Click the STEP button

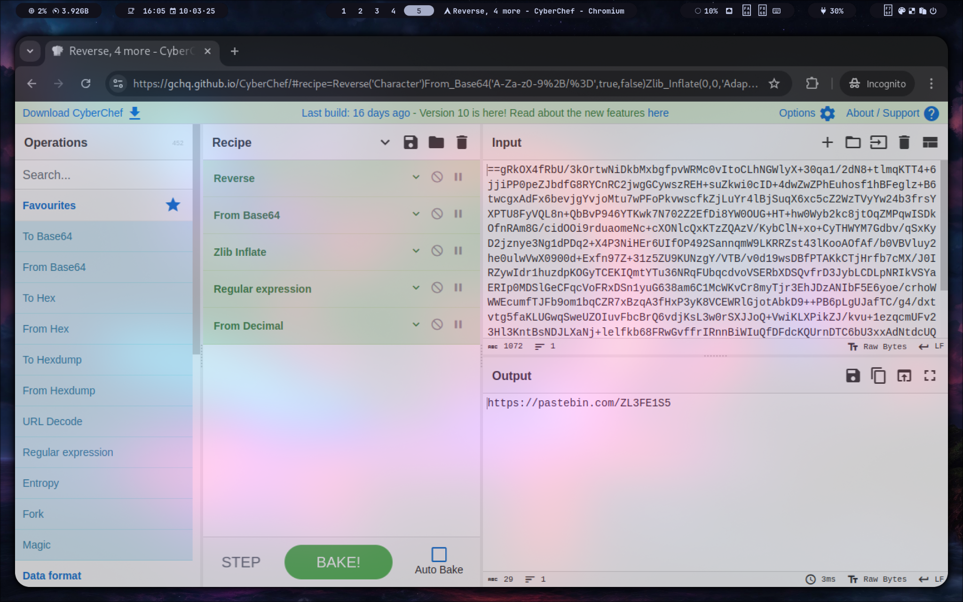tap(241, 562)
